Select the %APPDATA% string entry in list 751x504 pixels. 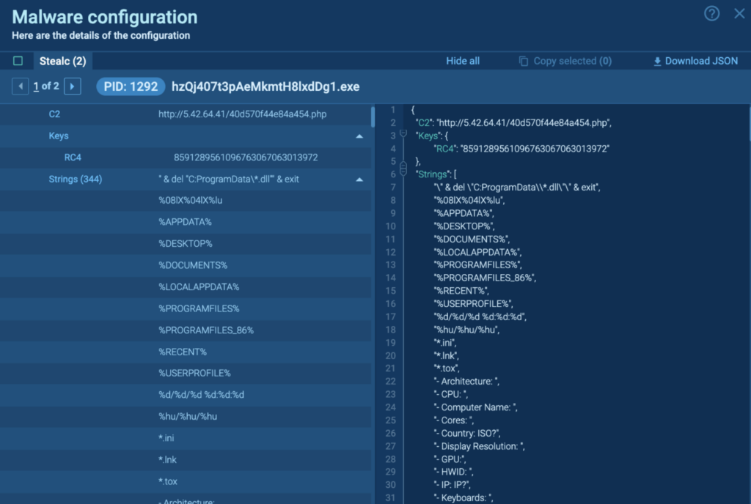pyautogui.click(x=185, y=222)
